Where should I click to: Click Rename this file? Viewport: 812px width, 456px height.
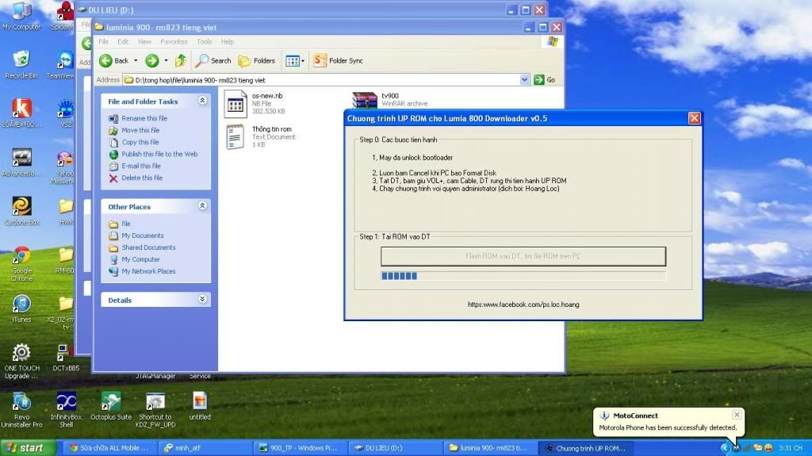(144, 118)
